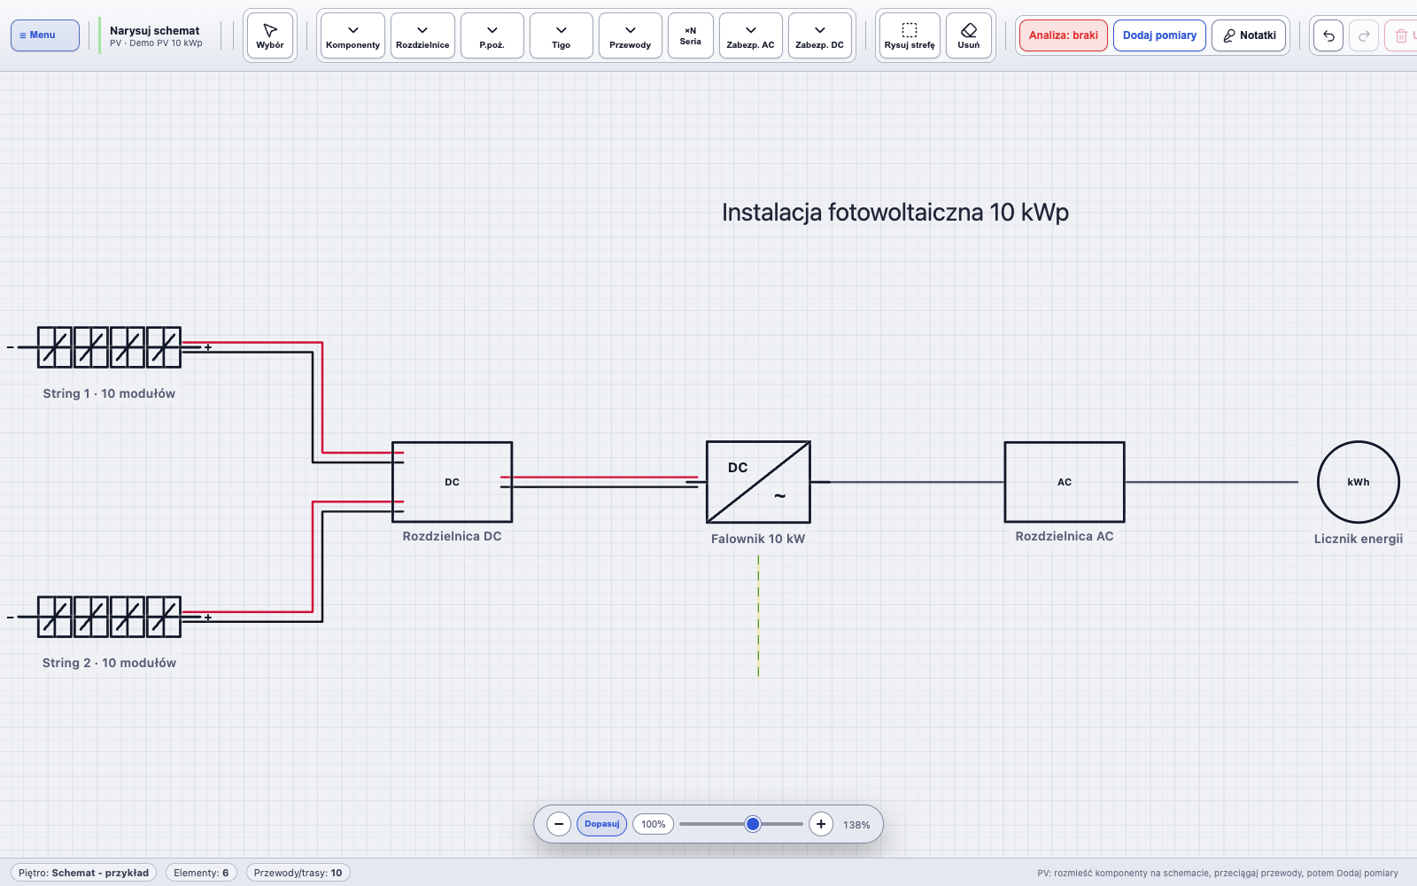Image resolution: width=1417 pixels, height=886 pixels.
Task: Click the Dodaj pomiary button
Action: pos(1159,35)
